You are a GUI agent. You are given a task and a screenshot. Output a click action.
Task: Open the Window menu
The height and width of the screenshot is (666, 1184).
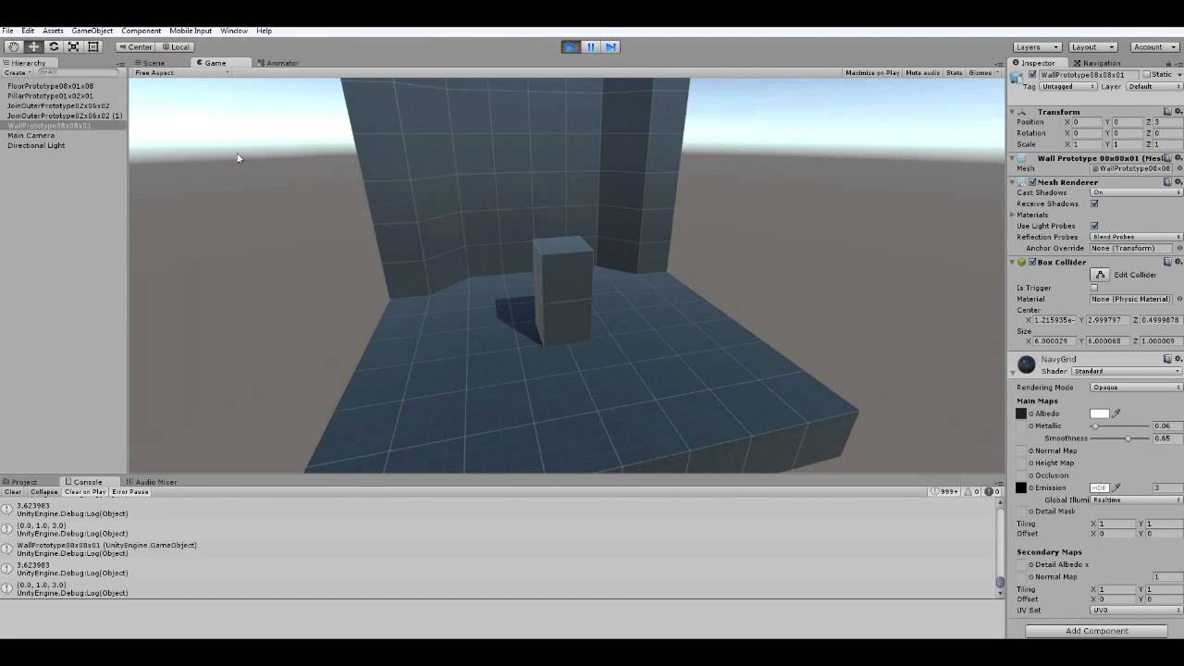click(x=234, y=31)
